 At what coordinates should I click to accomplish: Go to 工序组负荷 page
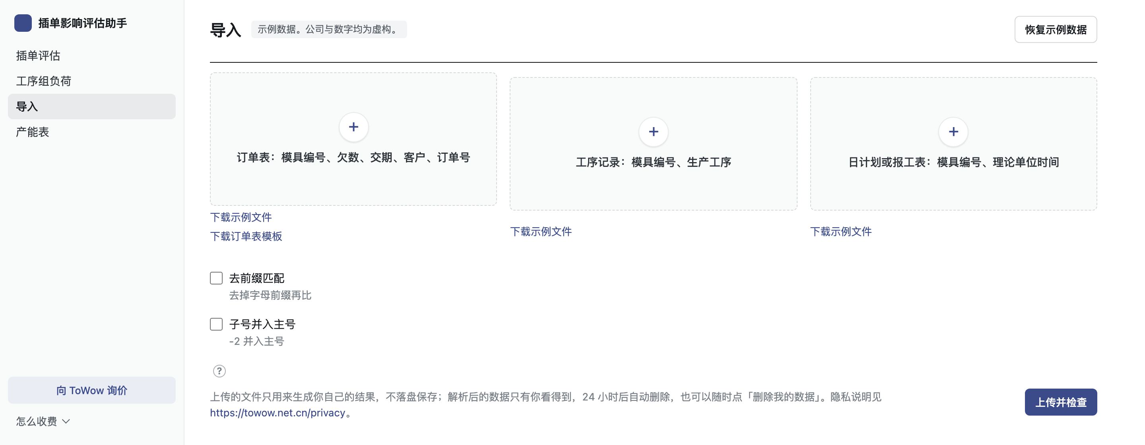[91, 81]
